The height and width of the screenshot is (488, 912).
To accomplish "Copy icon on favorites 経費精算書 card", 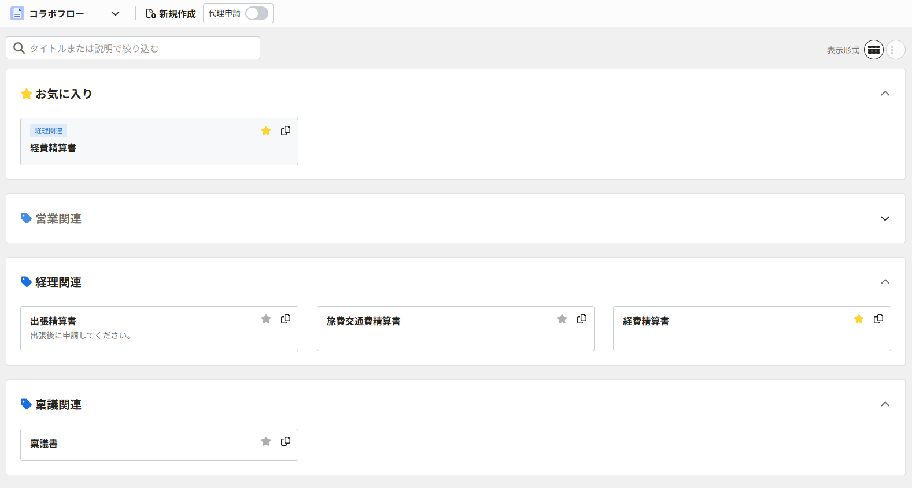I will (286, 131).
